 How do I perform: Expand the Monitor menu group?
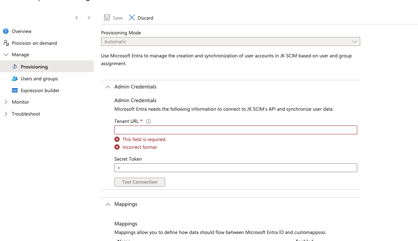point(6,102)
